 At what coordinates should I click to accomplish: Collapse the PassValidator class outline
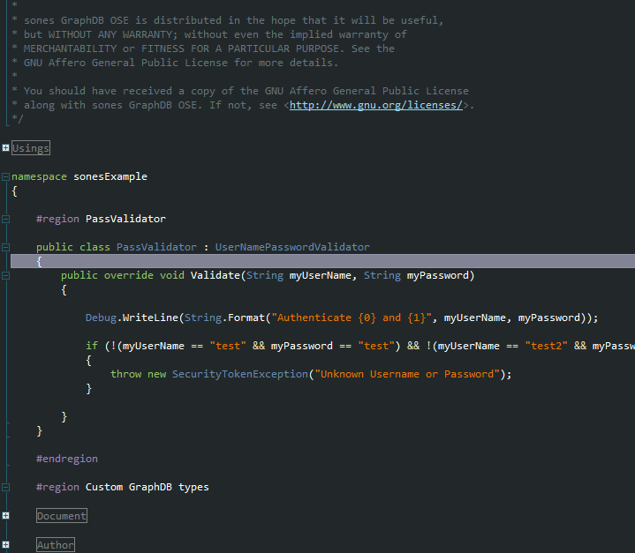coord(5,247)
